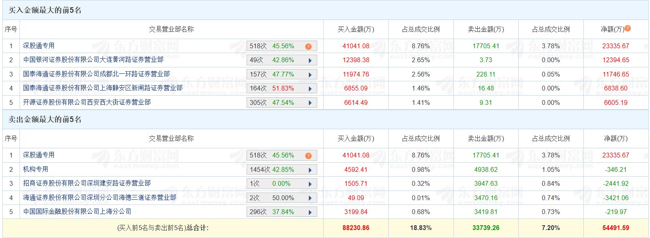Open 招商证券深圳建安路证券营业部 link
The image size is (650, 238).
tap(87, 183)
